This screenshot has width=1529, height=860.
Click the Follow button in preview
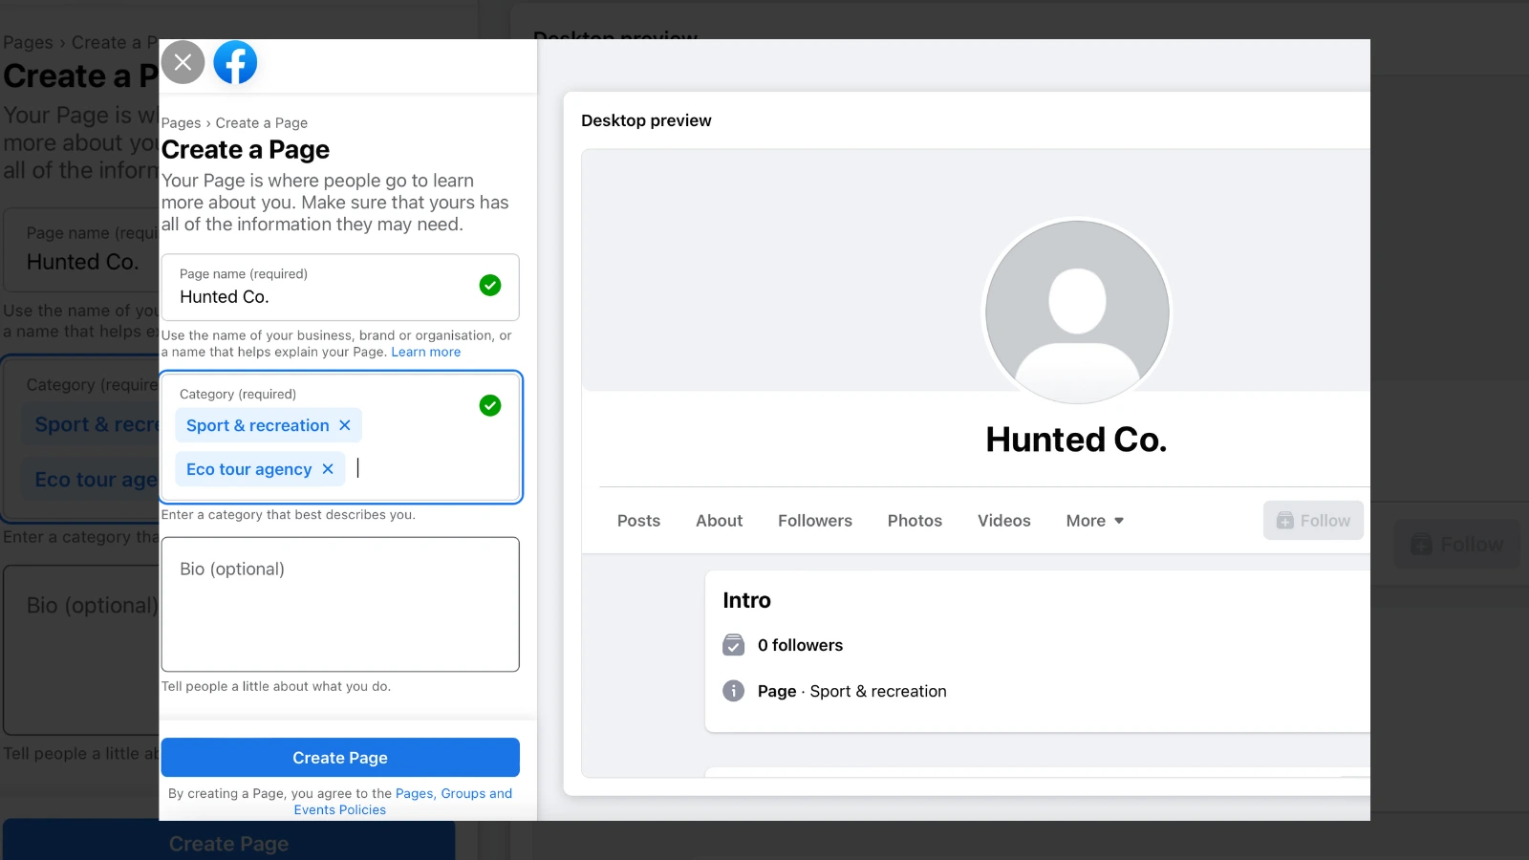coord(1313,521)
